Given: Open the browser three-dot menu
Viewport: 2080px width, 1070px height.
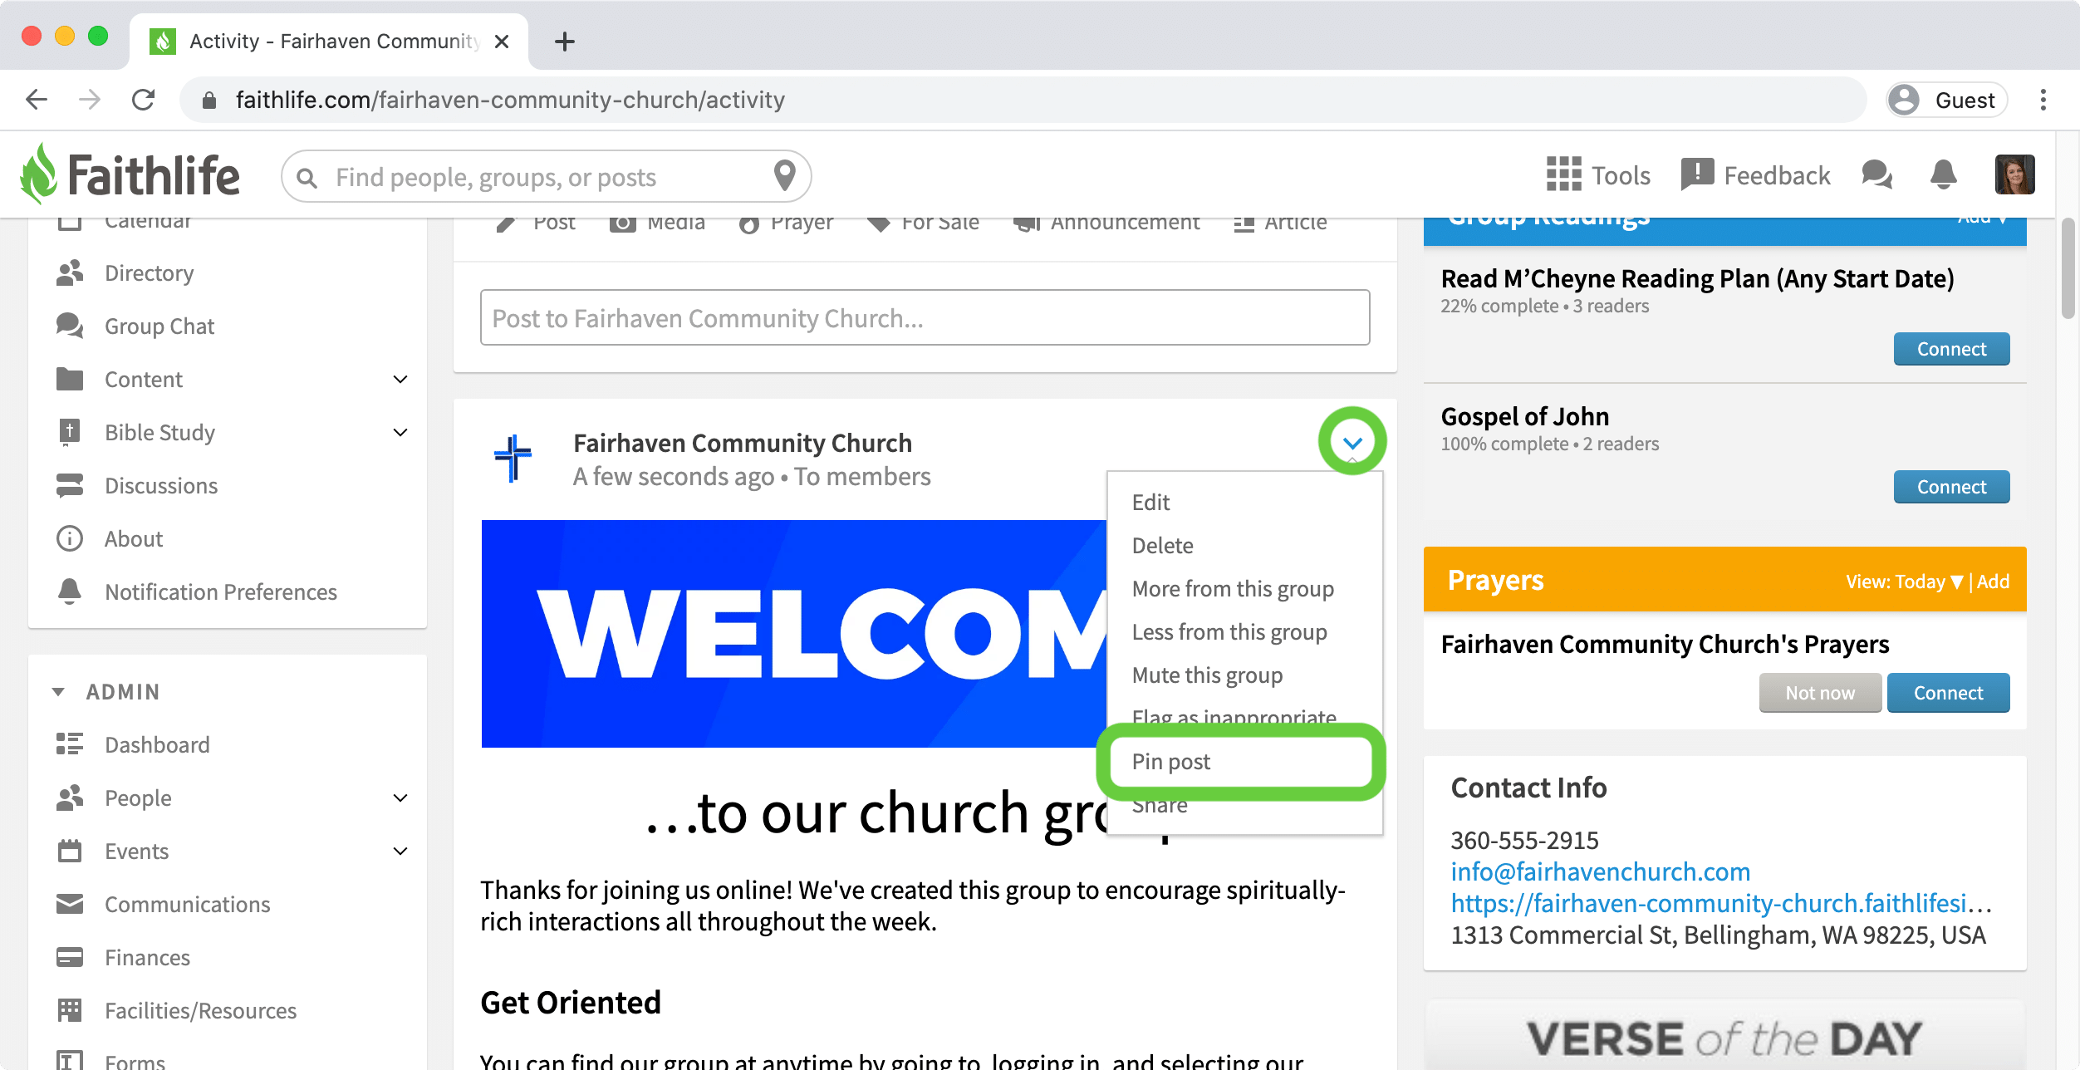Looking at the screenshot, I should (2043, 100).
